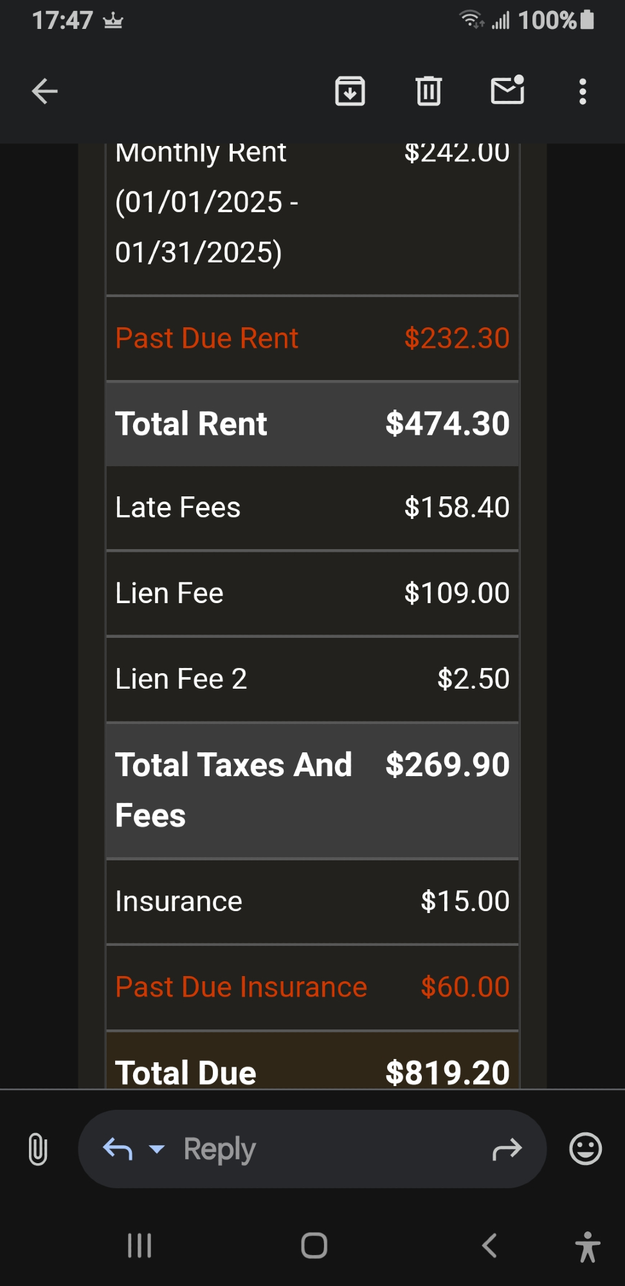Image resolution: width=625 pixels, height=1286 pixels.
Task: Tap the Late Fees row
Action: 312,508
